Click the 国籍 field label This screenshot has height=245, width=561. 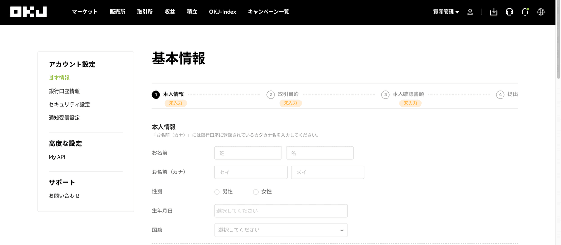[x=157, y=230]
